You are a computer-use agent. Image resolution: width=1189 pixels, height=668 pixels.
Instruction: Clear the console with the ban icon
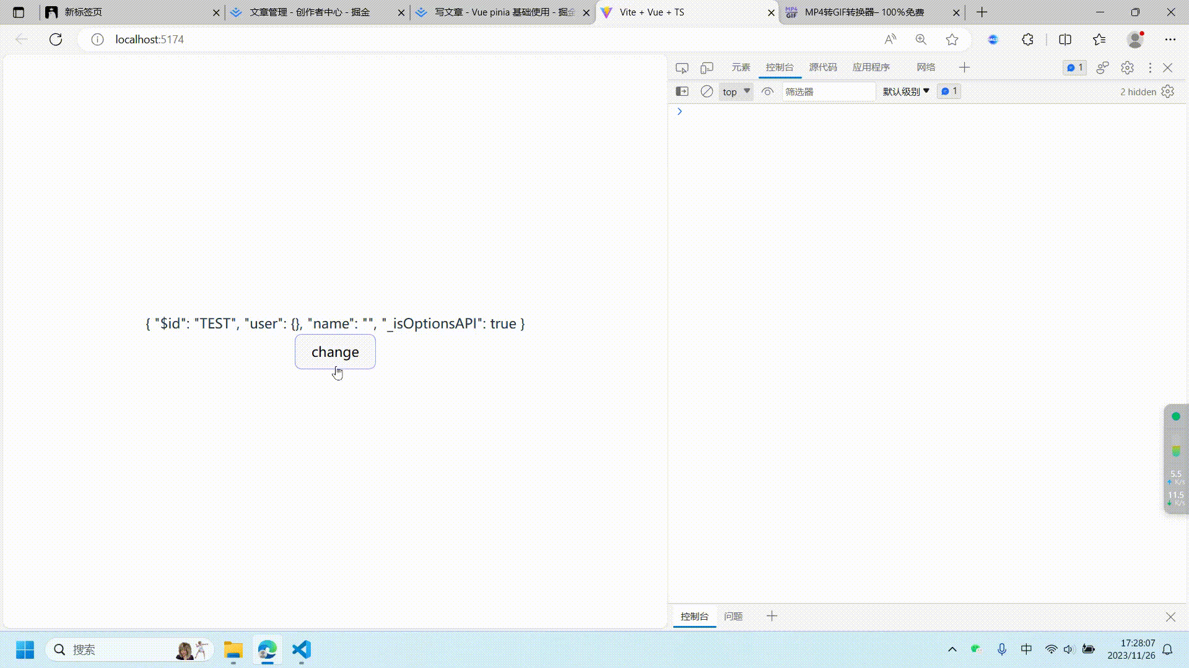click(x=707, y=92)
